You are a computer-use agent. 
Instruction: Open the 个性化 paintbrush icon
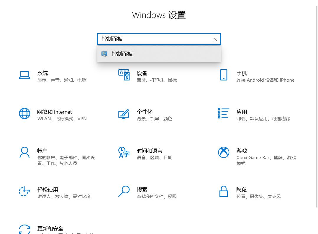click(x=124, y=114)
